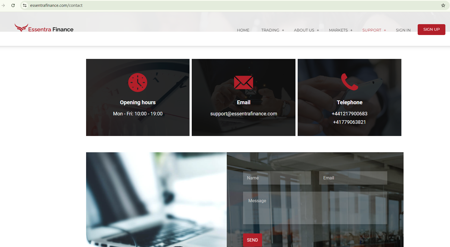The image size is (450, 247).
Task: Click the Essentra Finance bull logo
Action: 21,27
